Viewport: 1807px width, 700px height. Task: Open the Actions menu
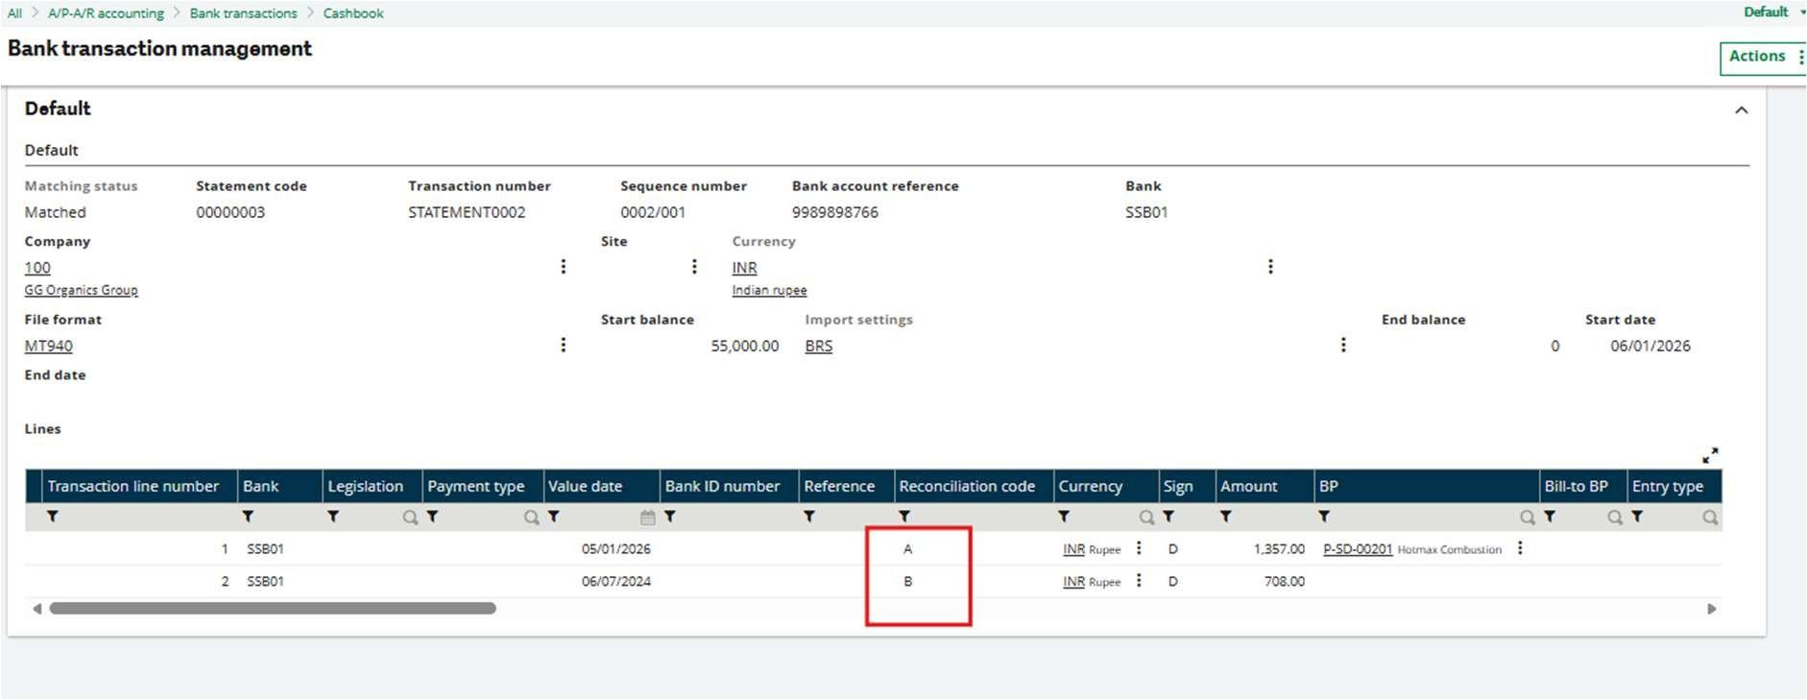pyautogui.click(x=1762, y=57)
